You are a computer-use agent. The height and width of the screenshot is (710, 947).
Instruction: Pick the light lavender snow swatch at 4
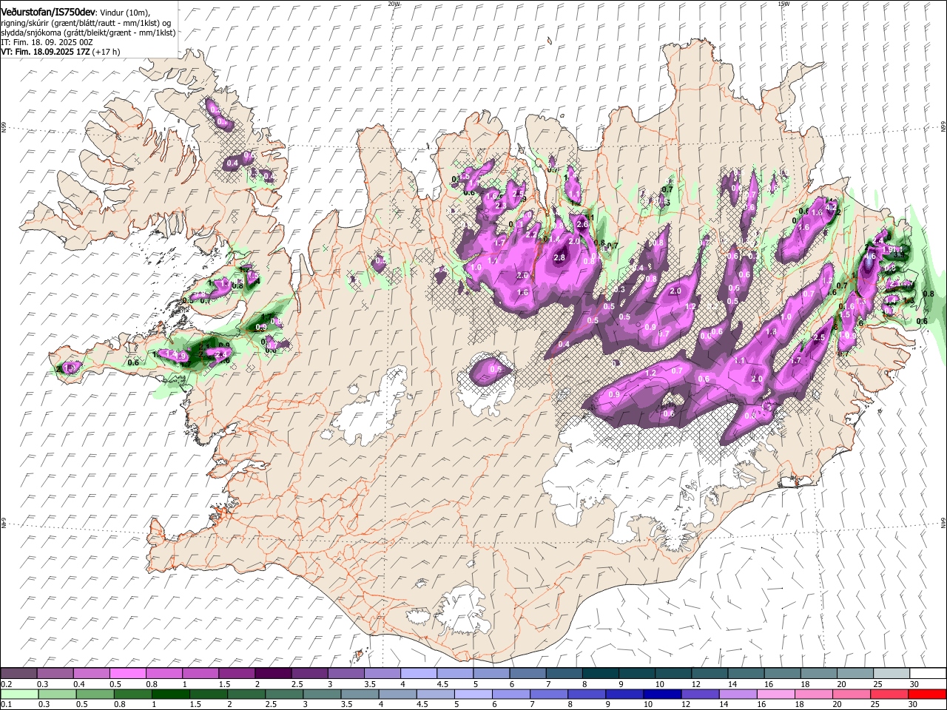point(417,674)
